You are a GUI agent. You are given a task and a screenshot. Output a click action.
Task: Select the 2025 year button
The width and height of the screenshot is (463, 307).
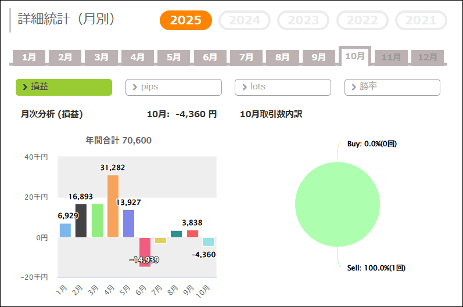click(x=186, y=20)
